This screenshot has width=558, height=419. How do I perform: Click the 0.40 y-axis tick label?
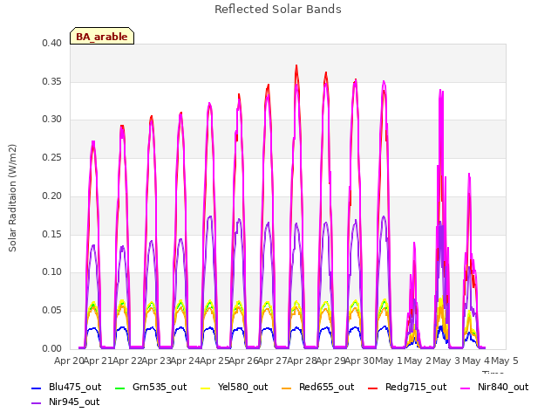pos(51,43)
